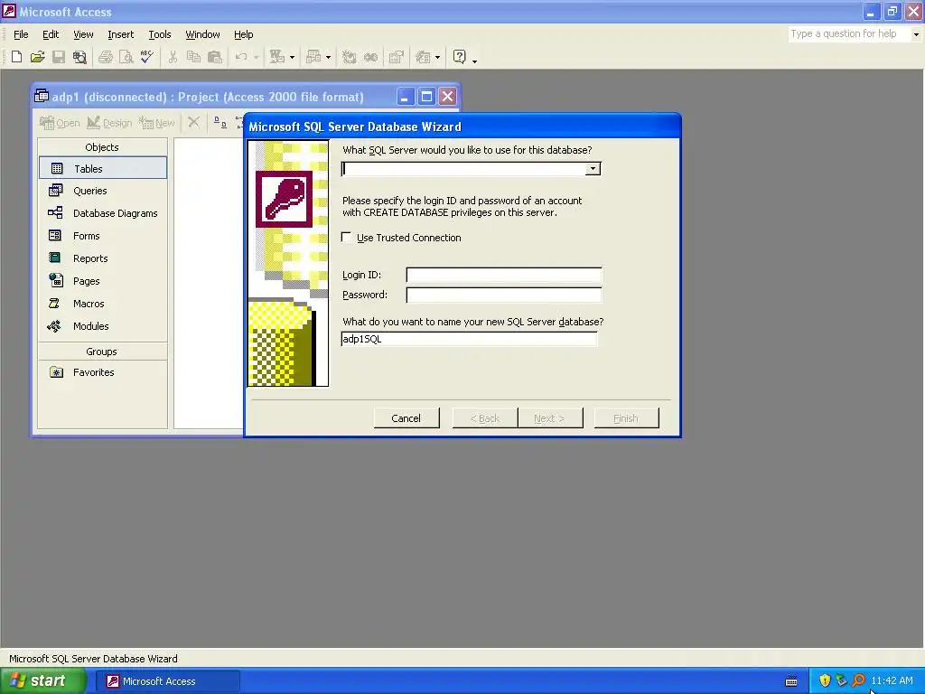Click the Cut scissors icon
Viewport: 925px width, 694px height.
[173, 57]
